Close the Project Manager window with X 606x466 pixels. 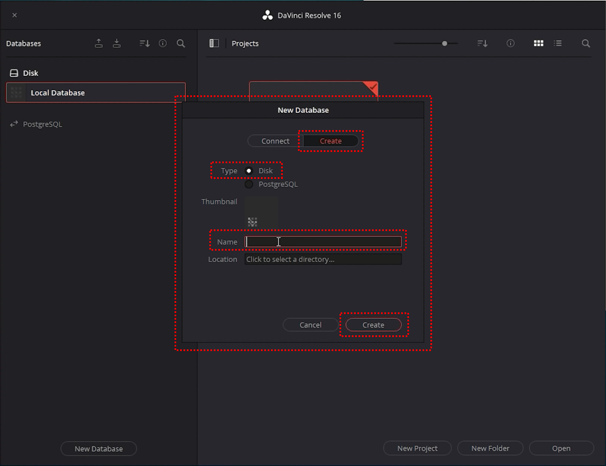14,15
